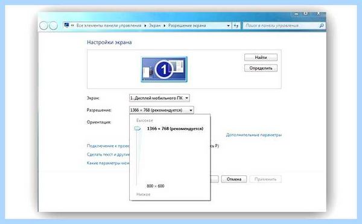
Task: Click the double chevron at breadcrumb start
Action: pos(72,25)
